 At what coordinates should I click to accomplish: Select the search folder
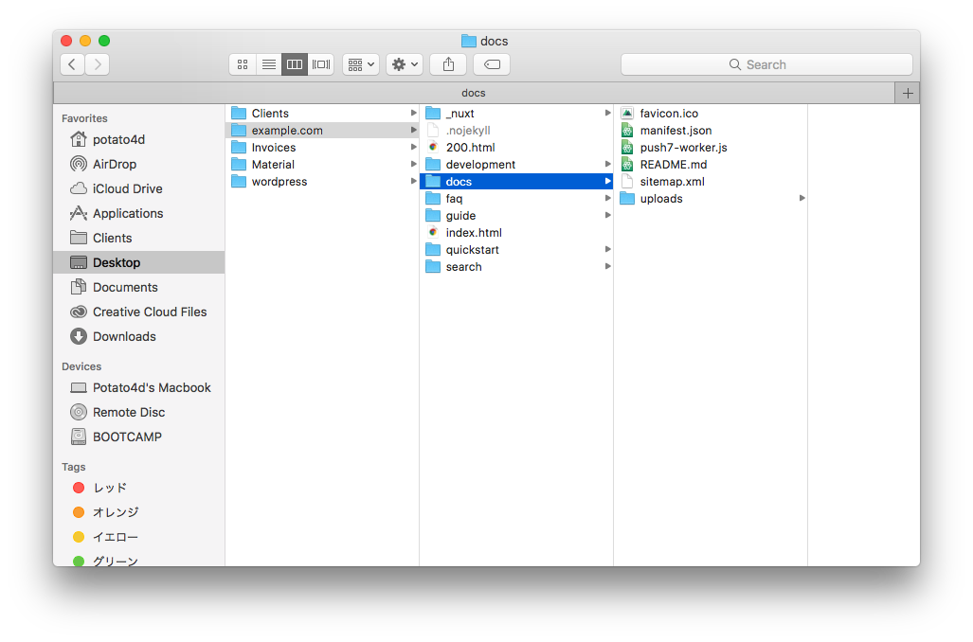tap(516, 267)
